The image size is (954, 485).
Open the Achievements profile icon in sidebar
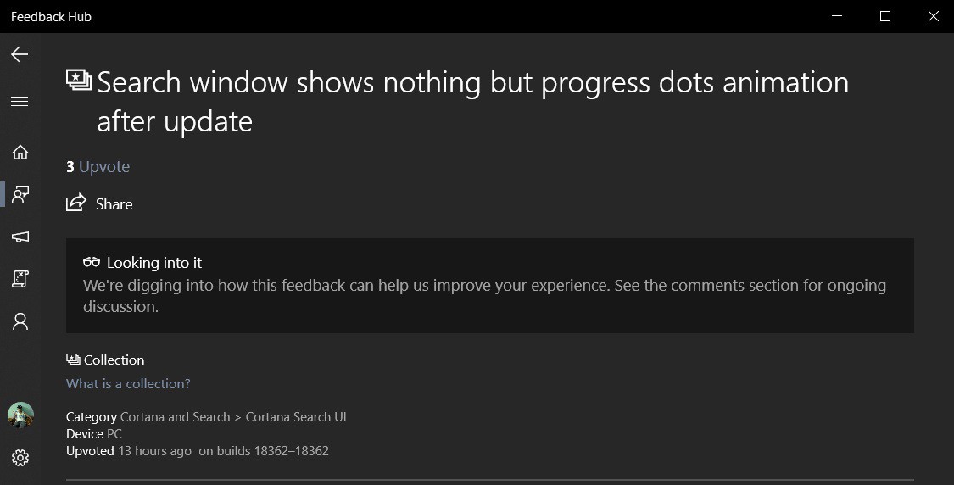point(20,321)
